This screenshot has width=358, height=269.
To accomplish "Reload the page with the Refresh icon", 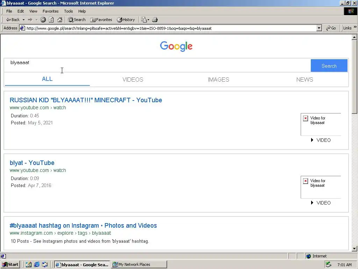I will coord(51,20).
